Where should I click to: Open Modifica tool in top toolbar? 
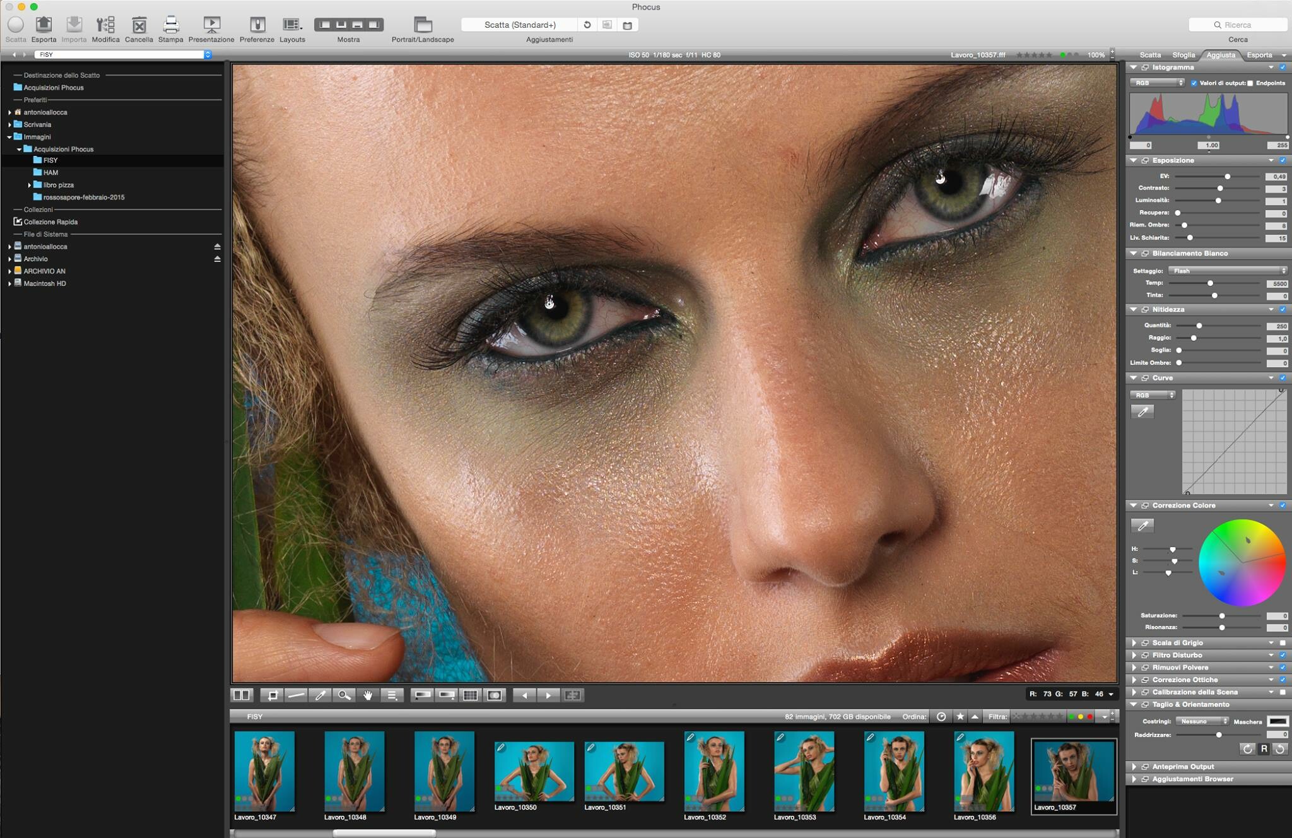click(x=105, y=25)
